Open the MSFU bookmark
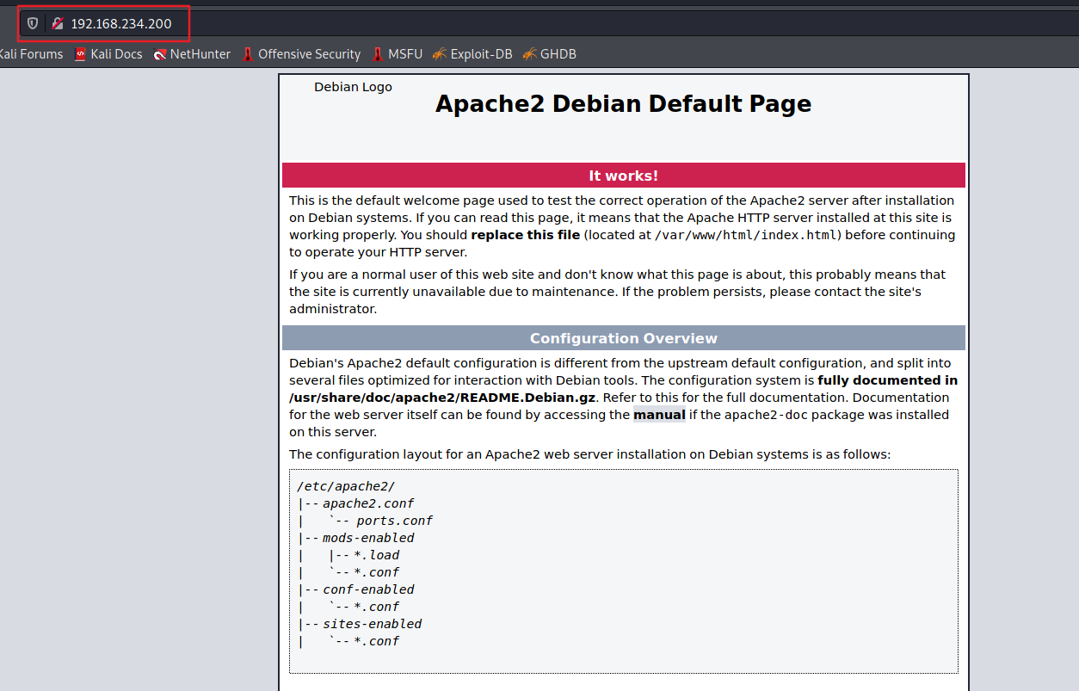This screenshot has height=691, width=1079. point(397,54)
